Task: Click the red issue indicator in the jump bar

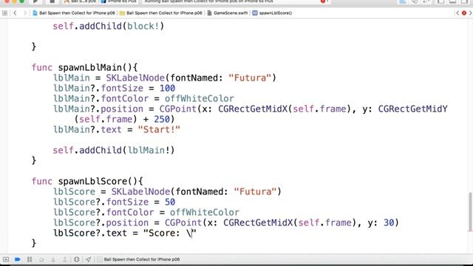Action: (x=464, y=13)
